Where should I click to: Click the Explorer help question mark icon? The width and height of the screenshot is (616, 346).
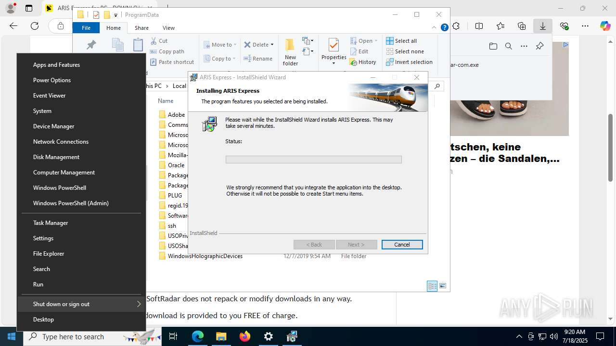pos(445,28)
